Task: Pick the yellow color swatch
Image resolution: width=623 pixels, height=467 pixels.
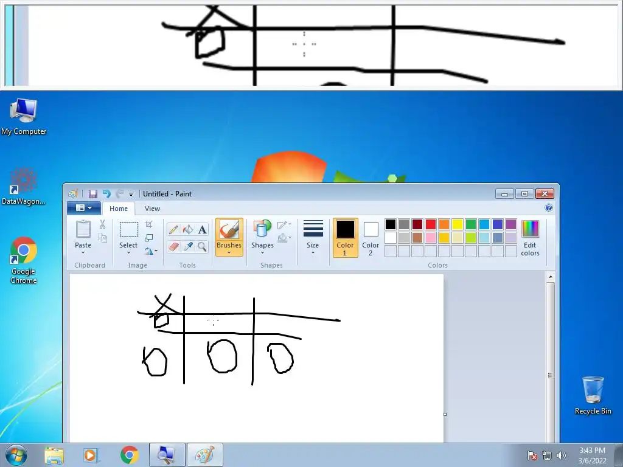Action: pyautogui.click(x=458, y=224)
